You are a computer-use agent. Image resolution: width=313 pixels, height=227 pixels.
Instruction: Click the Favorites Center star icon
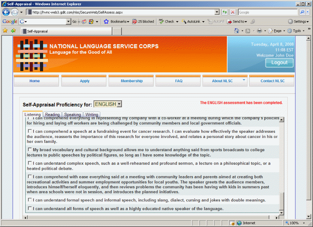tap(5, 31)
